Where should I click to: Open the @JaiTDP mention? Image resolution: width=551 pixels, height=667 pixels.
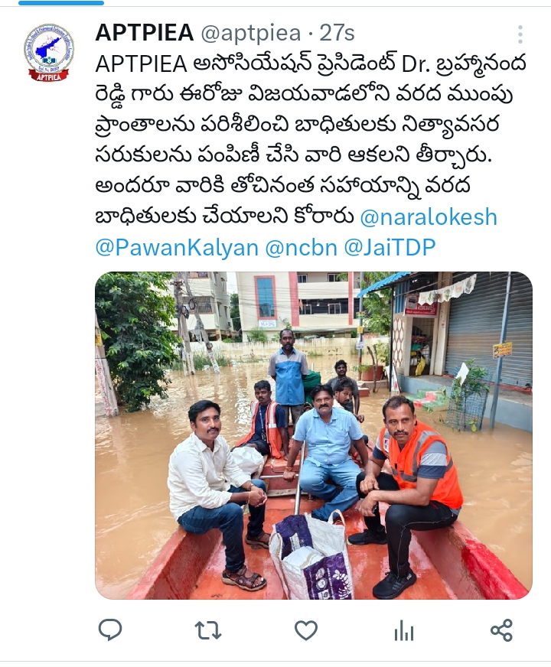(x=390, y=247)
